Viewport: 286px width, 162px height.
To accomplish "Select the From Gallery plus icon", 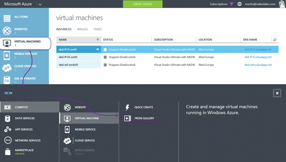I will (x=127, y=118).
